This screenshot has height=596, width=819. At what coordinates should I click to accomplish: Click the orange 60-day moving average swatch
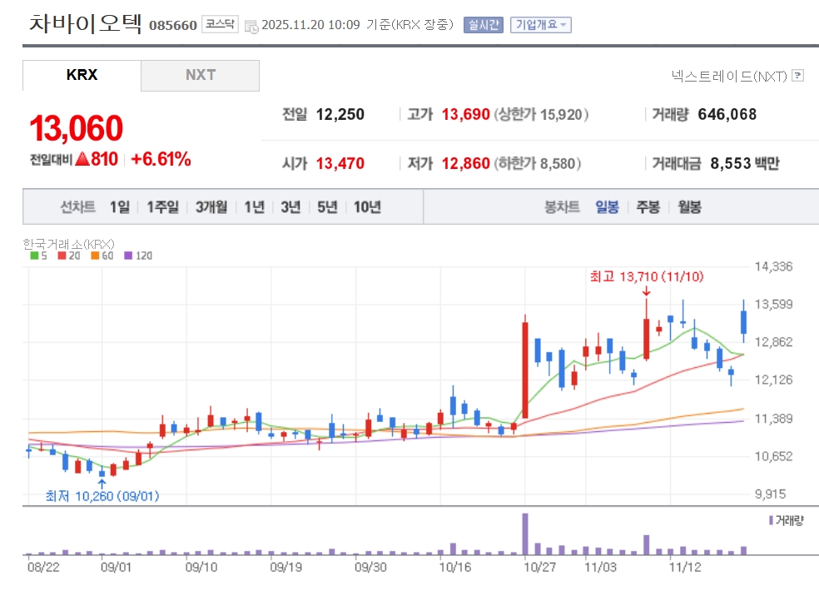(95, 256)
